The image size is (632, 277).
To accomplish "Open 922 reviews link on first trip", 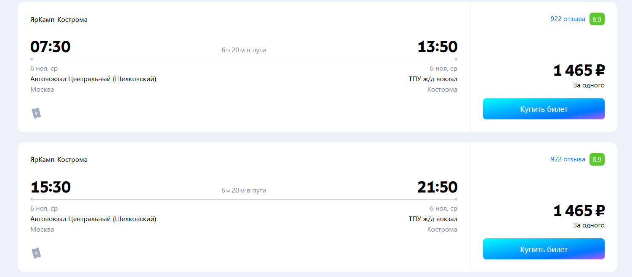I will 568,19.
